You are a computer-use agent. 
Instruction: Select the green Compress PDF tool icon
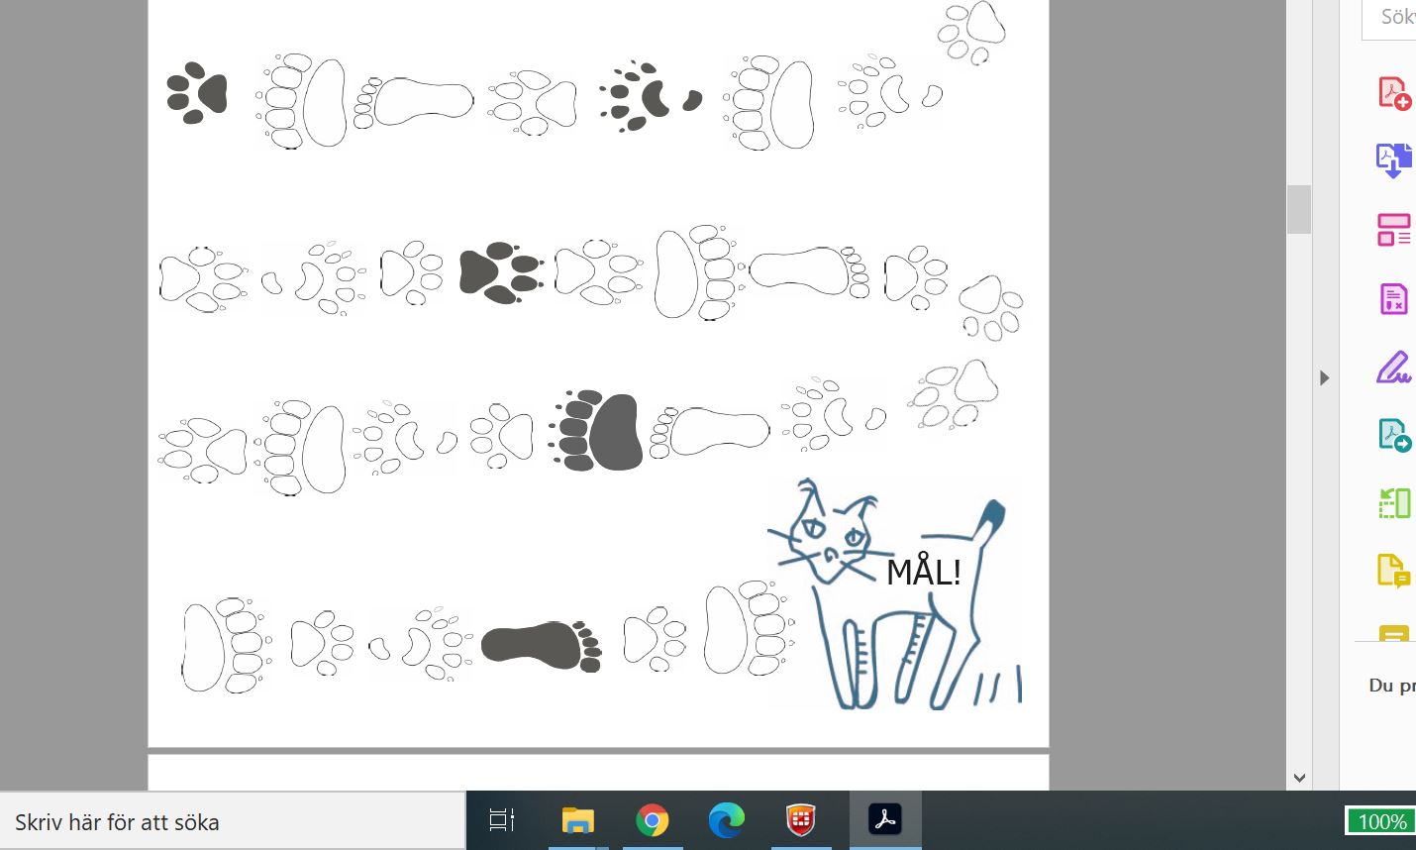pyautogui.click(x=1393, y=503)
